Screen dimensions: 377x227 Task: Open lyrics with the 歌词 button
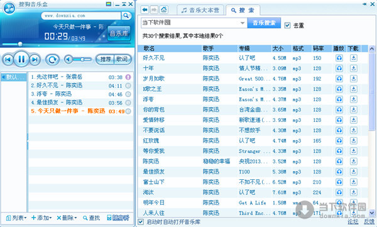coord(122,59)
